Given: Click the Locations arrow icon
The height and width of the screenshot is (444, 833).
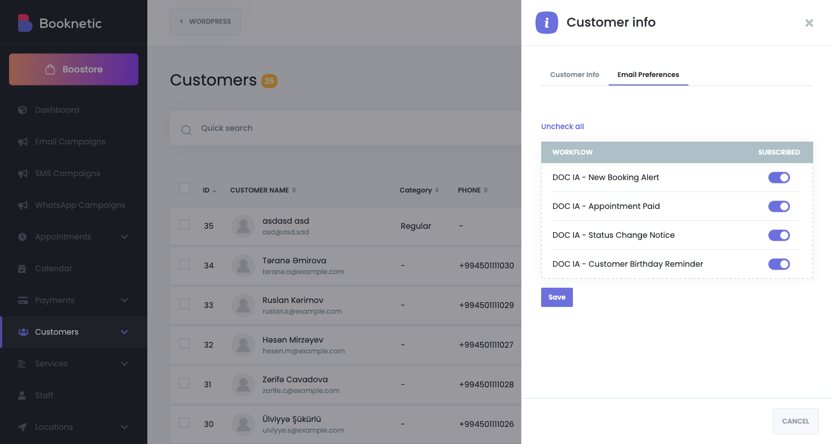Looking at the screenshot, I should 23,427.
